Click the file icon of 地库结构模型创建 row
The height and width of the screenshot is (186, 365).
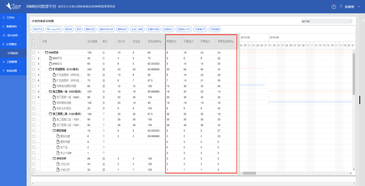pos(54,86)
